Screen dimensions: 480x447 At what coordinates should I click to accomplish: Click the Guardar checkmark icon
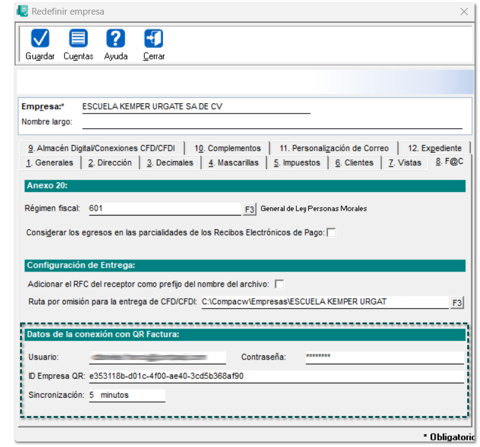click(x=40, y=39)
